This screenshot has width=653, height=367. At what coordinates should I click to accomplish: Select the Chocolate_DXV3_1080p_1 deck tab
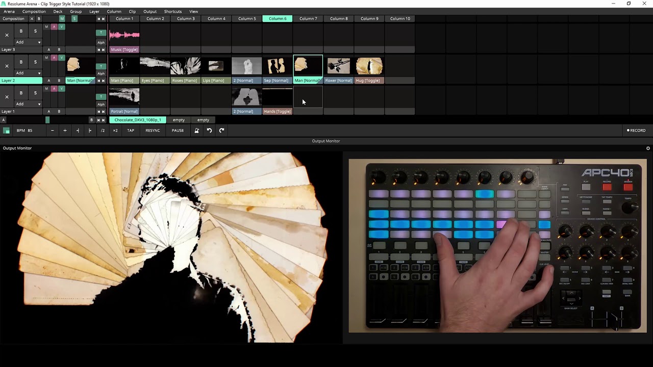coord(138,120)
